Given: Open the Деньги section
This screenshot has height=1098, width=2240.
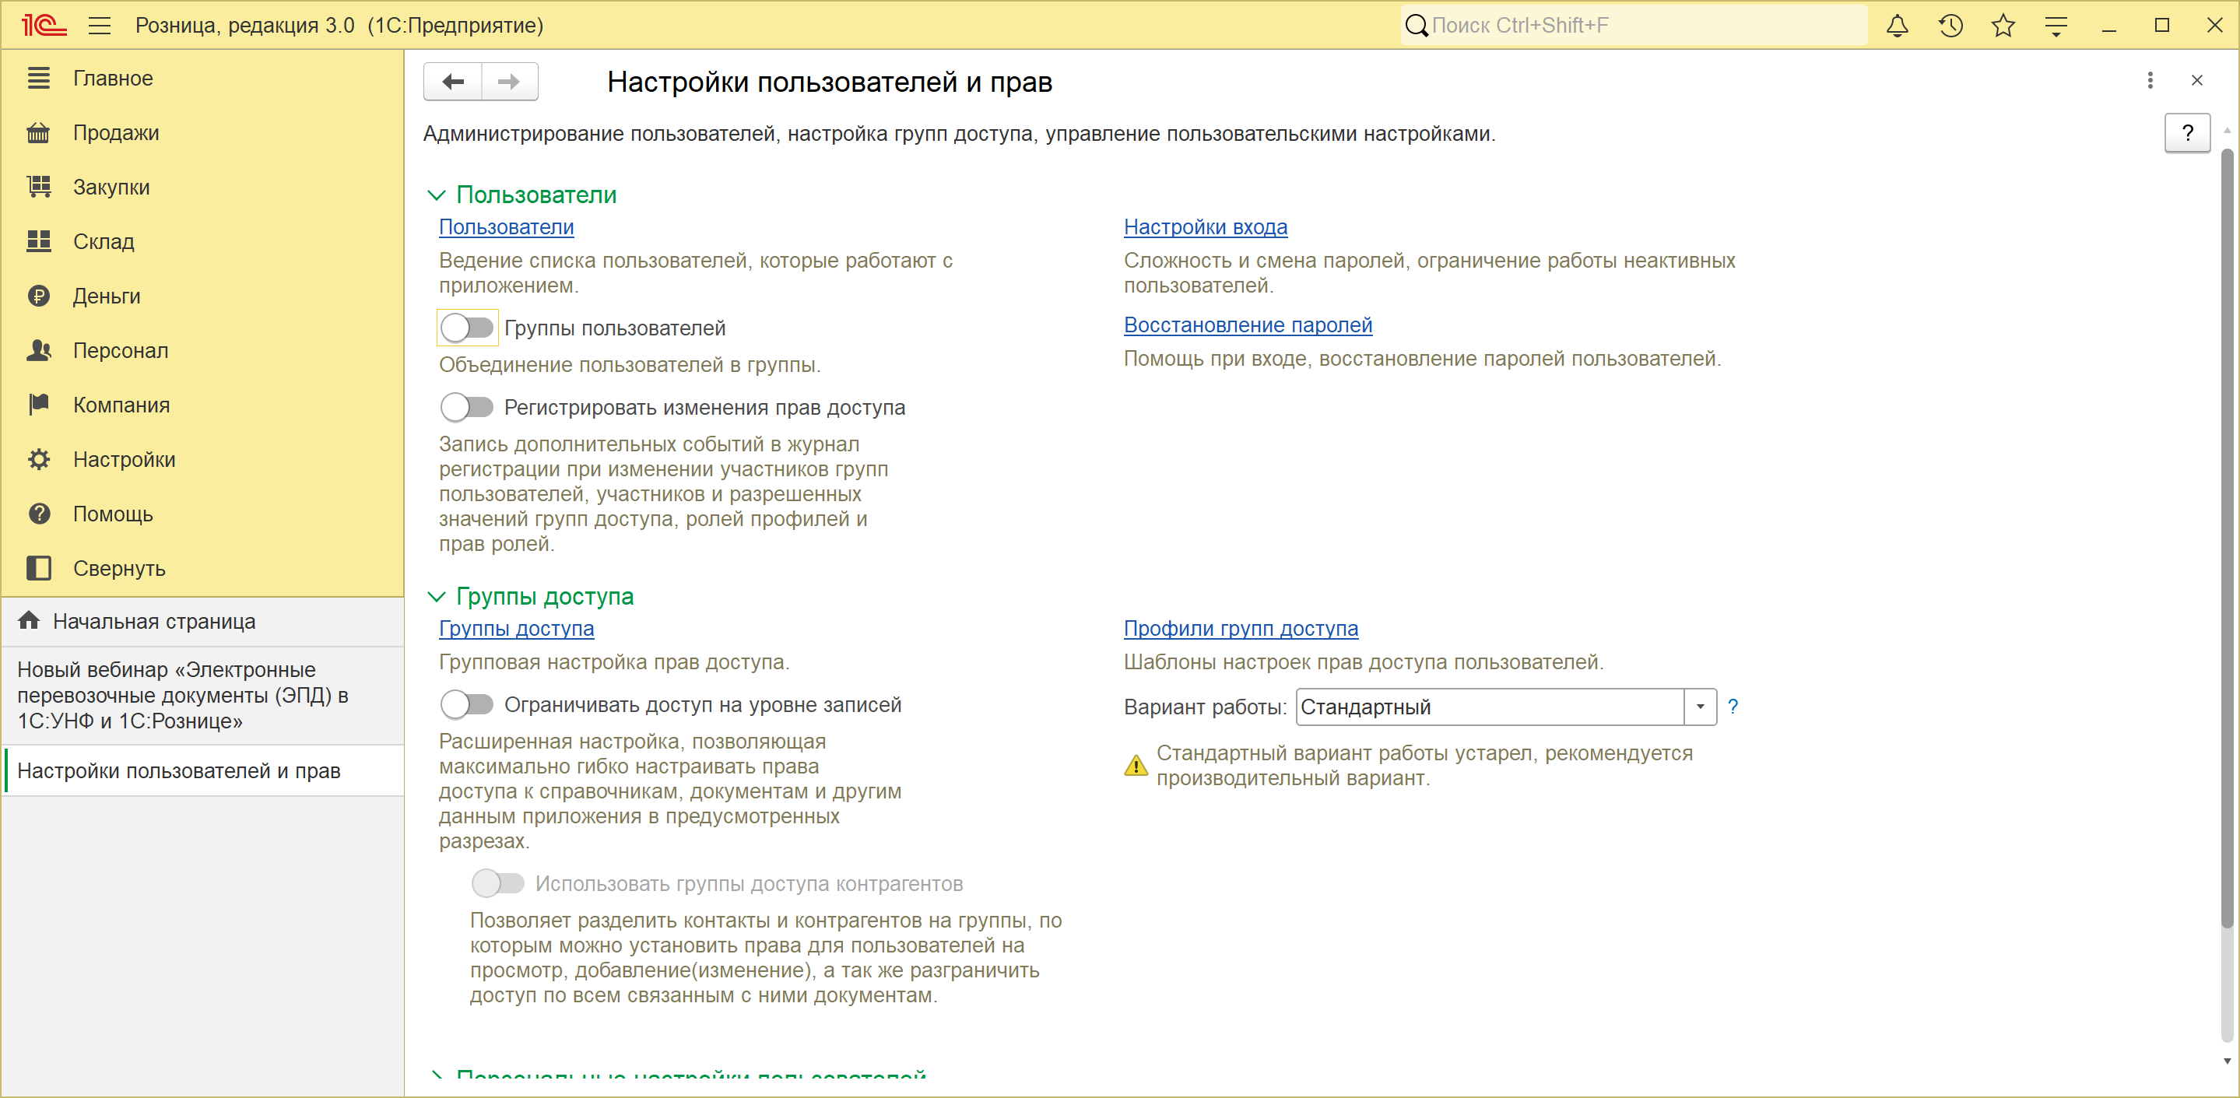Looking at the screenshot, I should 202,296.
